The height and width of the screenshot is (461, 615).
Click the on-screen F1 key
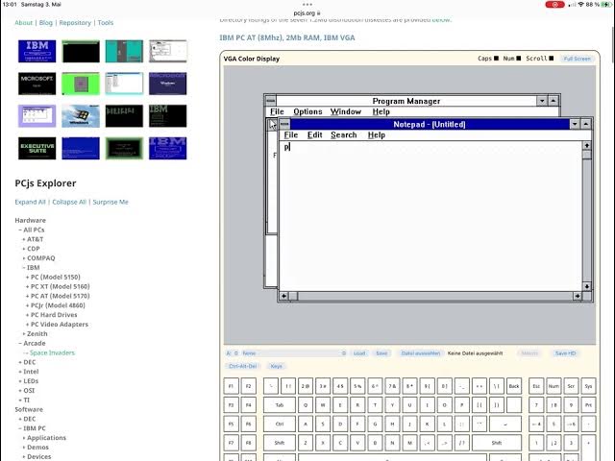[x=231, y=386]
